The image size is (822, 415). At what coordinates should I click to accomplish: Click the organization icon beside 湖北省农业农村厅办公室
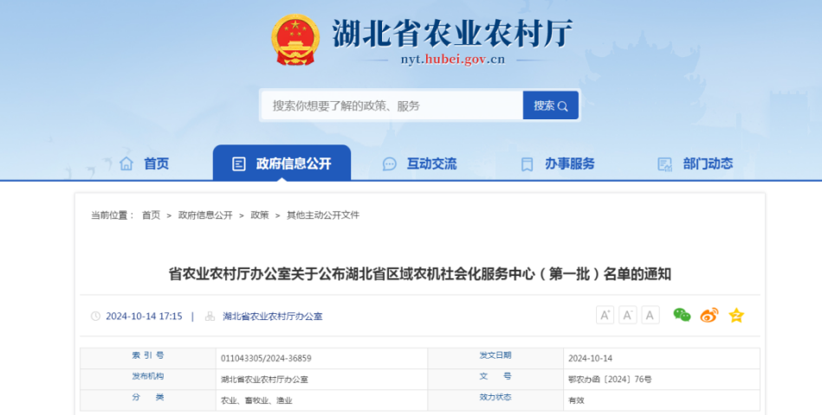tap(210, 316)
